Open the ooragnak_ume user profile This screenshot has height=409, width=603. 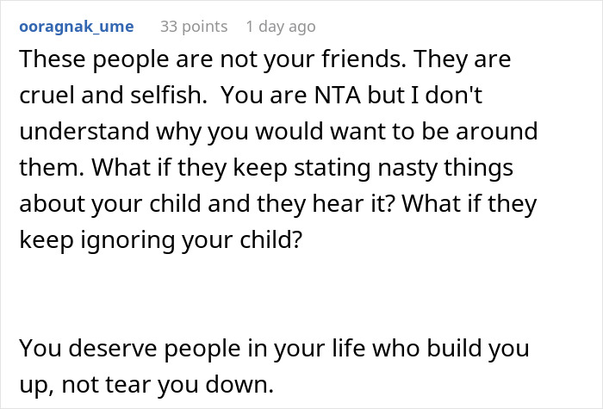pyautogui.click(x=77, y=27)
